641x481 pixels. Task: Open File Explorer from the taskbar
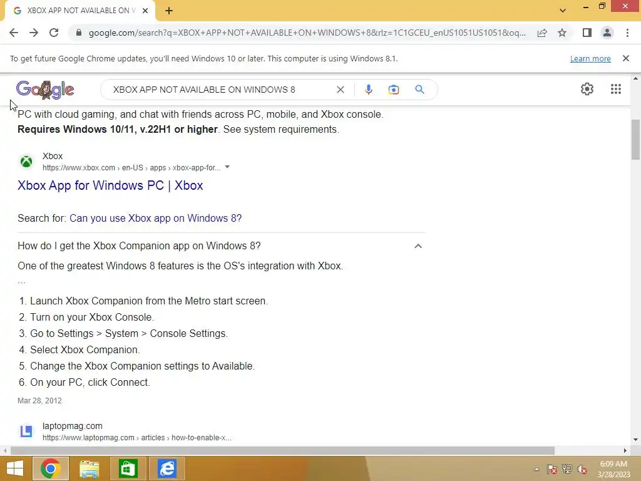point(89,468)
